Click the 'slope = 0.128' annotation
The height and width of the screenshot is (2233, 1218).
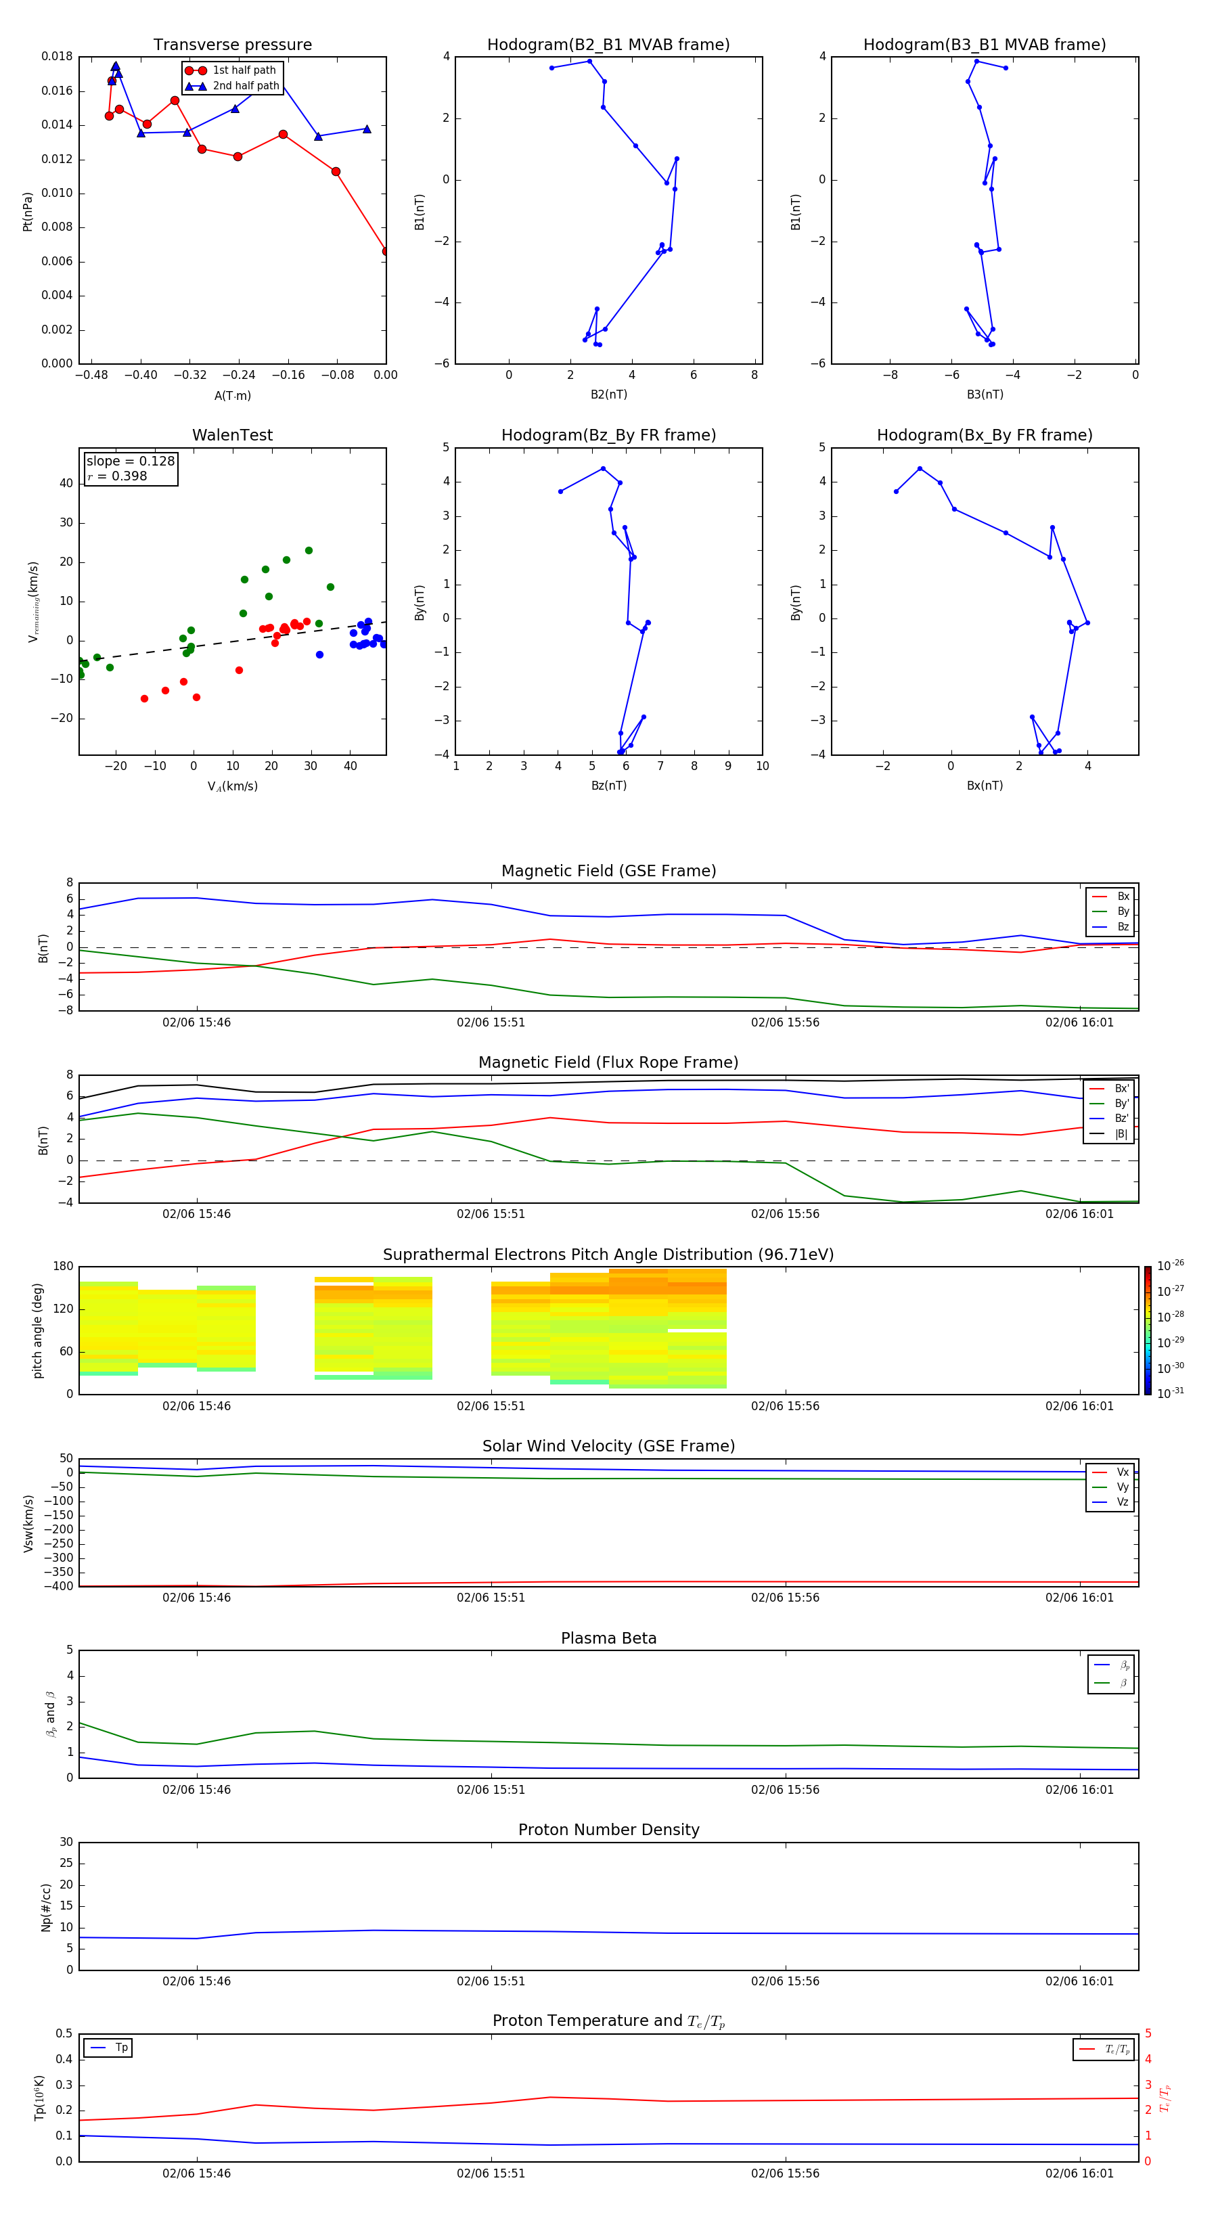pyautogui.click(x=130, y=461)
